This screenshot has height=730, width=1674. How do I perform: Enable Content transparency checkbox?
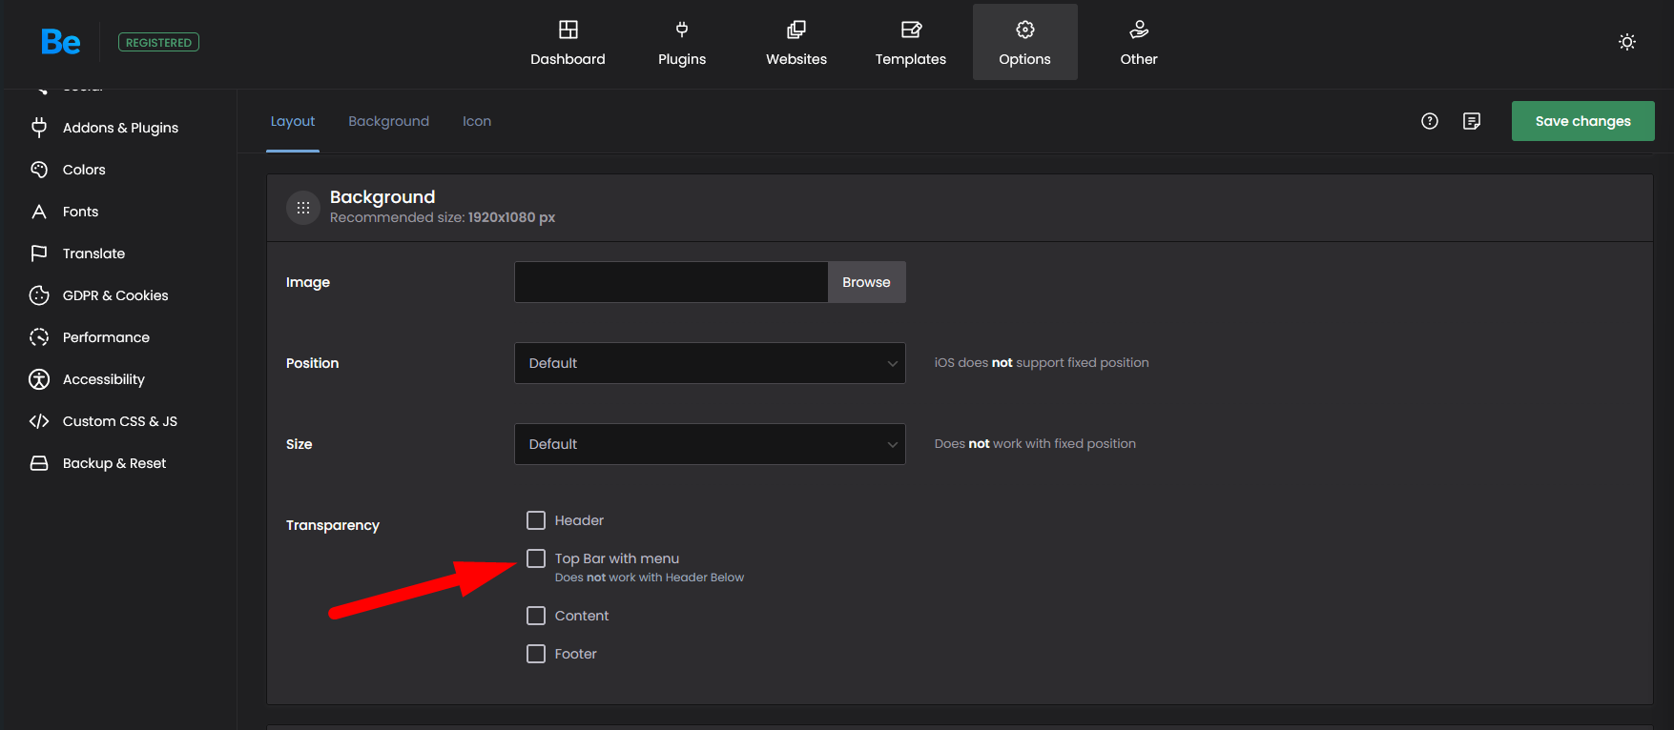click(x=536, y=616)
